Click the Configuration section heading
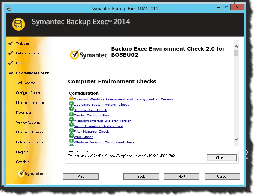The image size is (255, 196). click(x=84, y=93)
